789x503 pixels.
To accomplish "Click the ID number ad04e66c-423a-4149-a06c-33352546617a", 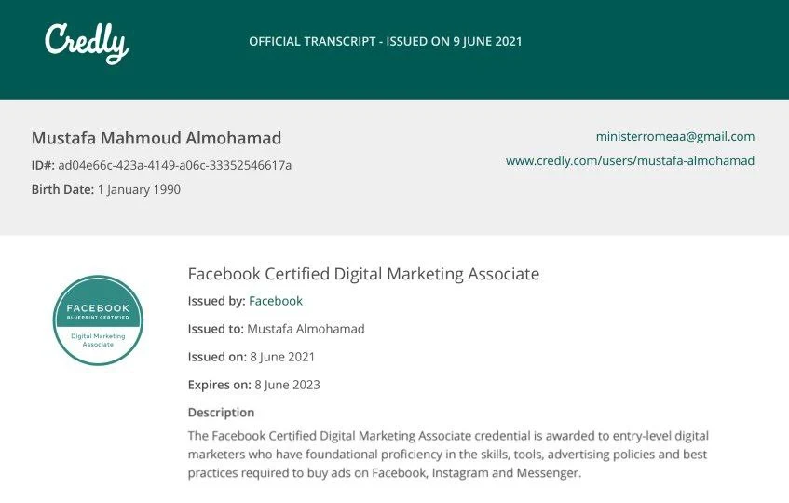I will coord(174,165).
